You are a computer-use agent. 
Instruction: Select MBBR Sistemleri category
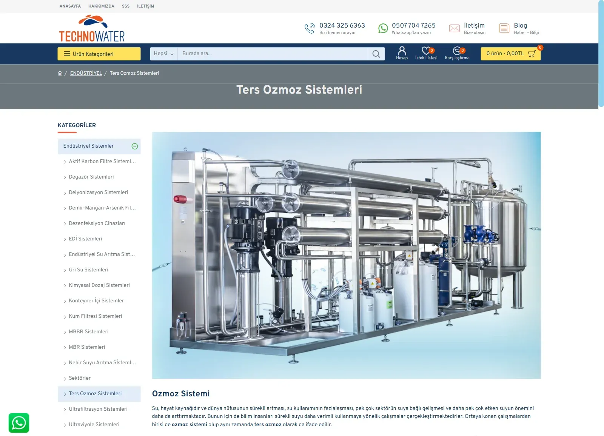pos(99,332)
